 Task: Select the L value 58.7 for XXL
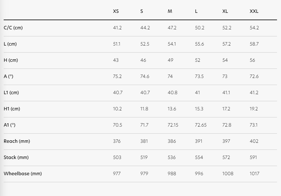pyautogui.click(x=254, y=44)
